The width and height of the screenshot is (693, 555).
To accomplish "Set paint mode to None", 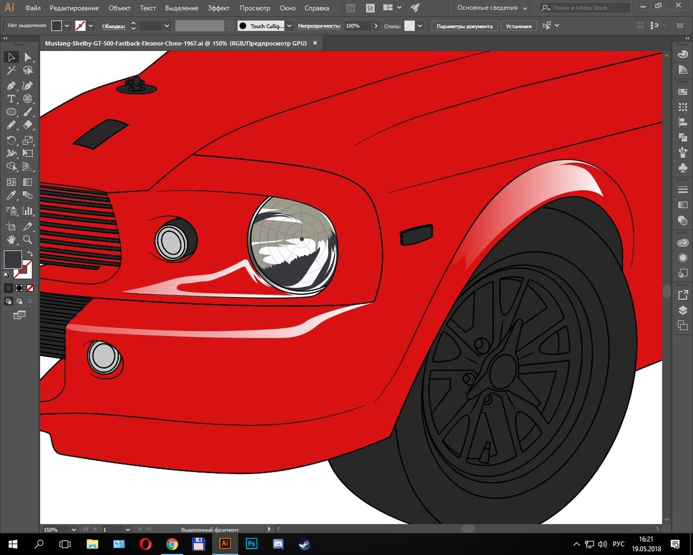I will point(29,287).
